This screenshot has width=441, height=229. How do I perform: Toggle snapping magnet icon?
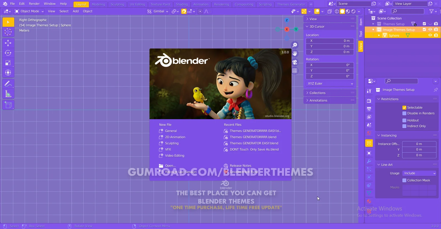click(x=184, y=11)
